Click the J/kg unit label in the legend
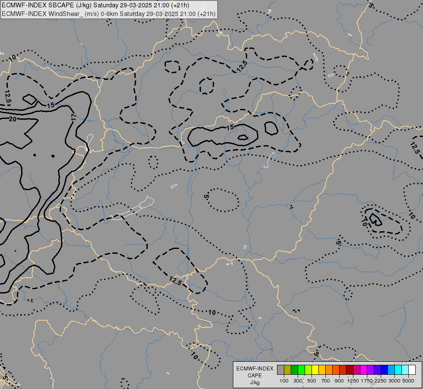 point(254,383)
